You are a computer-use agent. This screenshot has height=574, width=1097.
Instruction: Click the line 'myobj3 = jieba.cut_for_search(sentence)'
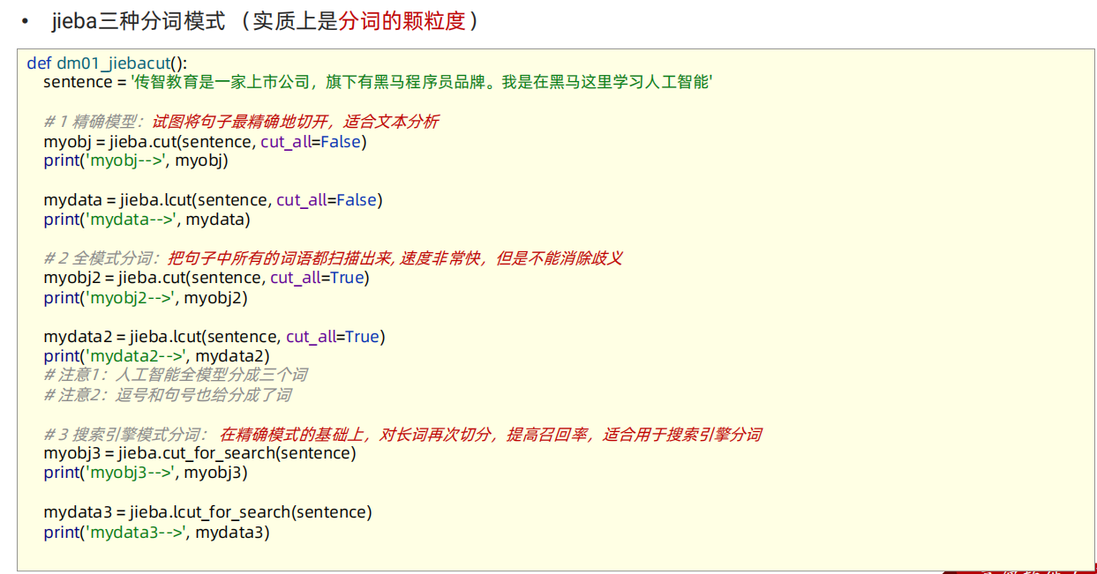[x=199, y=453]
